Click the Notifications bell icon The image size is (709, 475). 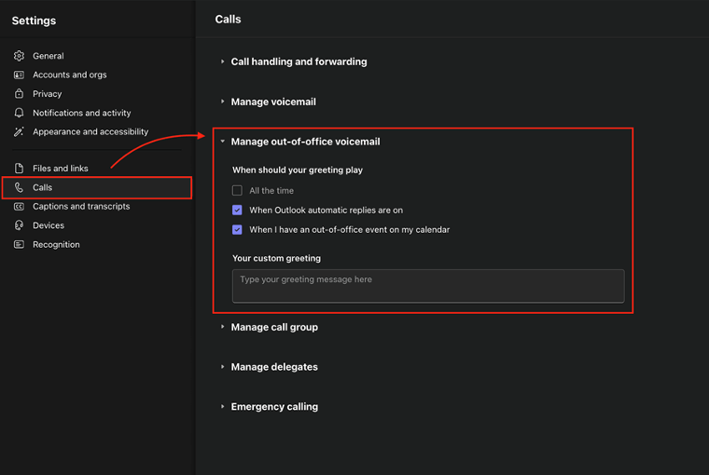click(x=19, y=113)
